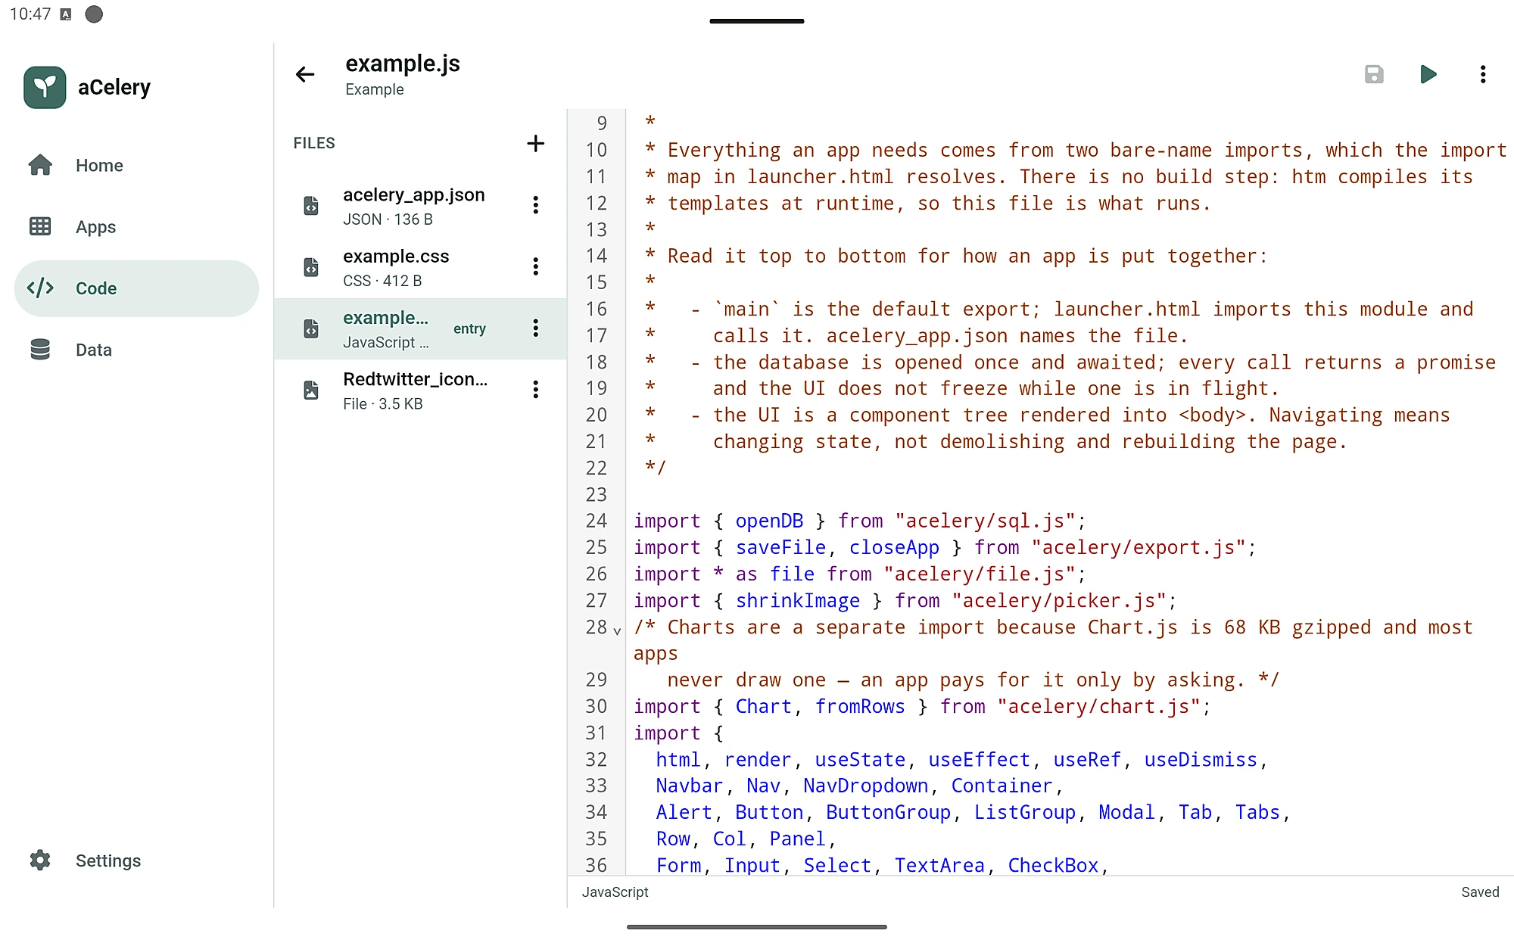The image size is (1514, 946).
Task: Open acelery_app.json file
Action: [x=420, y=205]
